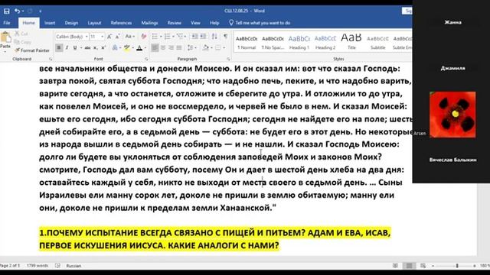
Task: Switch to the Design tab
Action: (71, 23)
